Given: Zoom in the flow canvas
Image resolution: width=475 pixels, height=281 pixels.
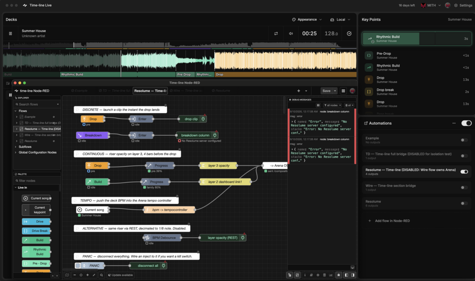Looking at the screenshot, I should tap(87, 275).
